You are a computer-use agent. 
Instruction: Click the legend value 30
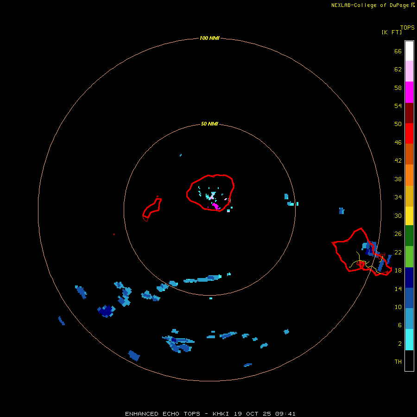coord(398,215)
